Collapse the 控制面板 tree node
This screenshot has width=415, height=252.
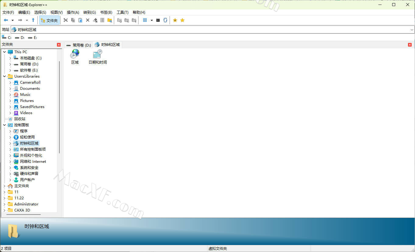pos(5,125)
